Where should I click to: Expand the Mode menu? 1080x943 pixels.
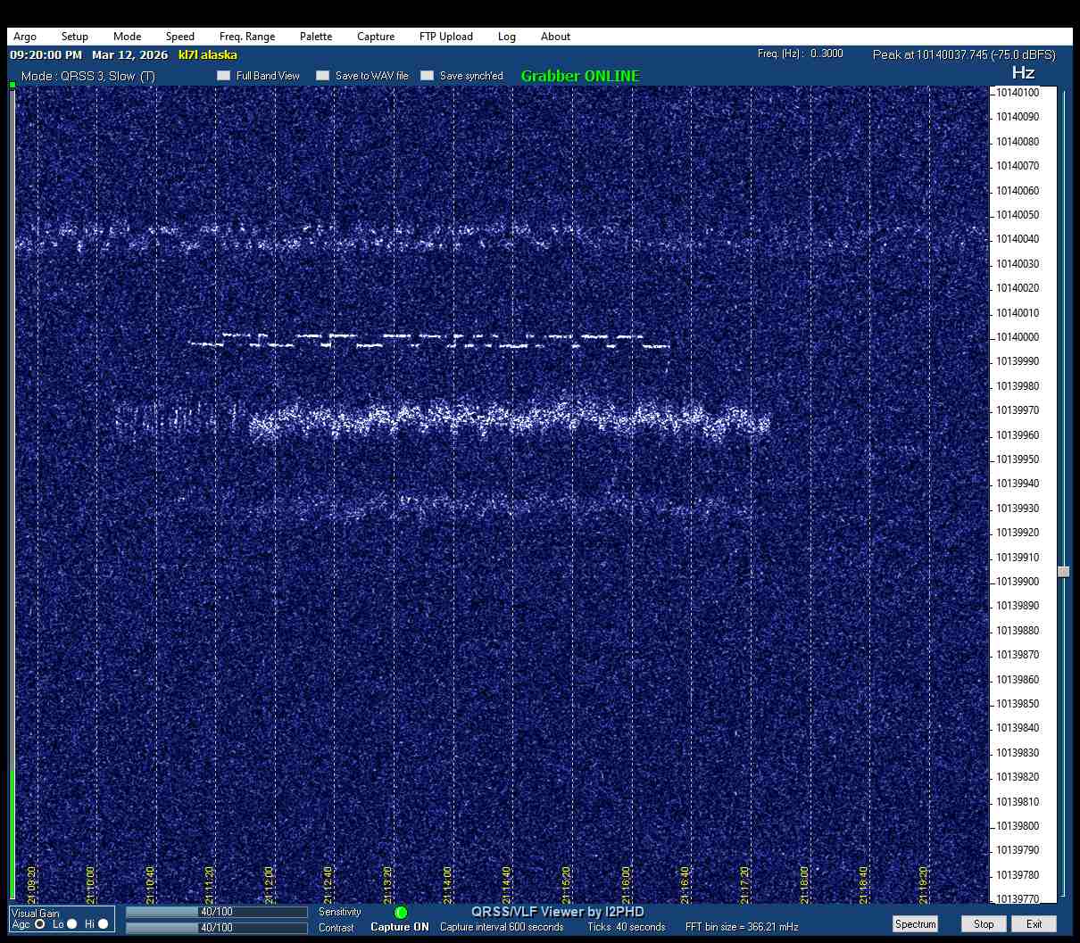[127, 37]
